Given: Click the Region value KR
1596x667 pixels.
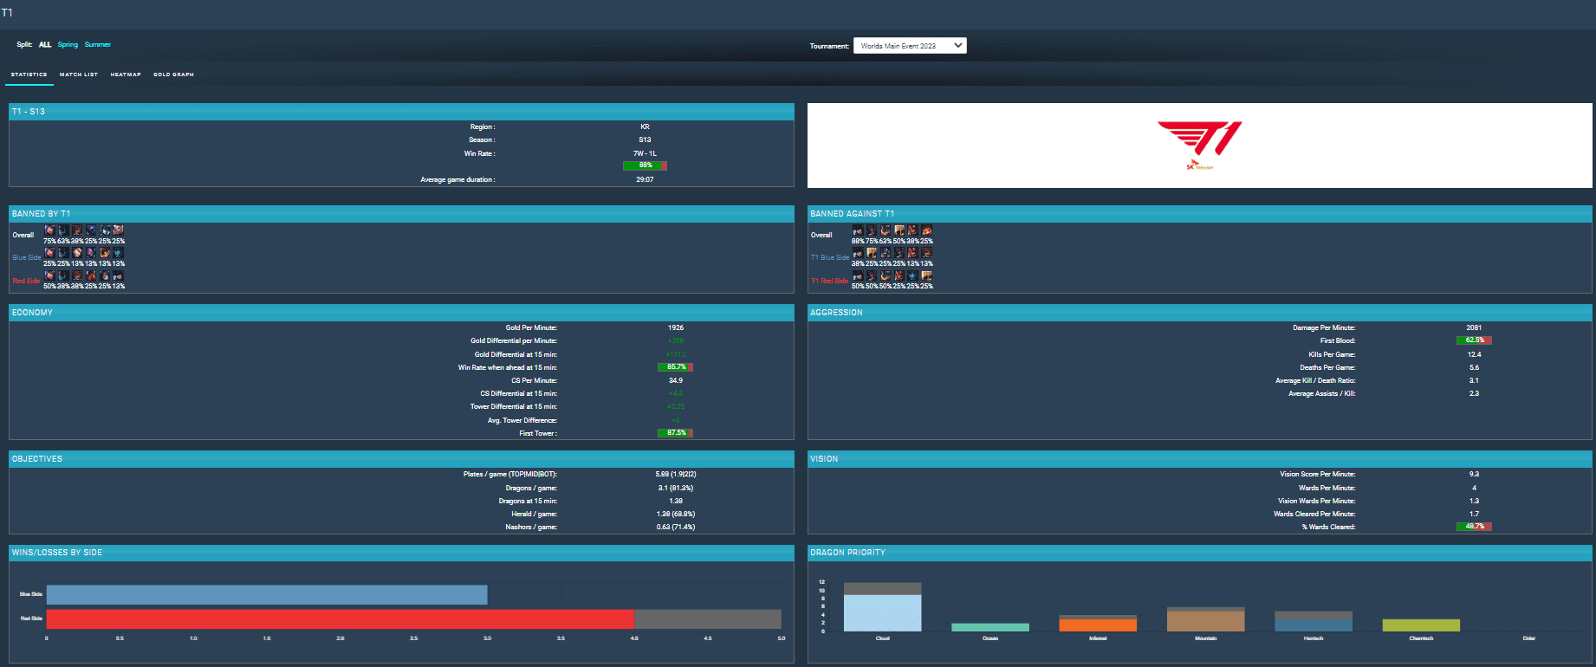Looking at the screenshot, I should pyautogui.click(x=645, y=126).
